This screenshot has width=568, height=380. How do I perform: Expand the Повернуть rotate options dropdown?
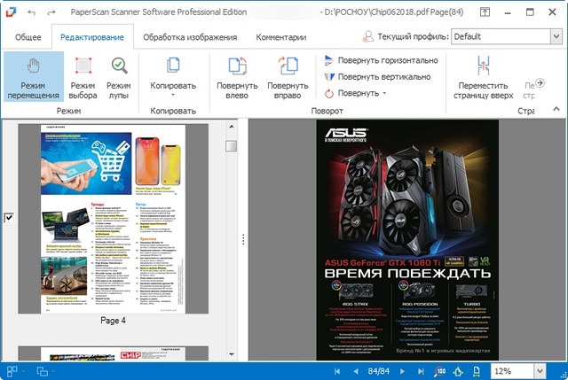click(x=384, y=93)
